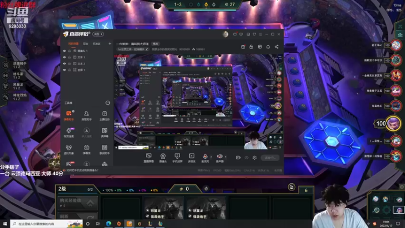Toggle lock on 全屏 1 source
405x228 pixels.
pyautogui.click(x=69, y=70)
